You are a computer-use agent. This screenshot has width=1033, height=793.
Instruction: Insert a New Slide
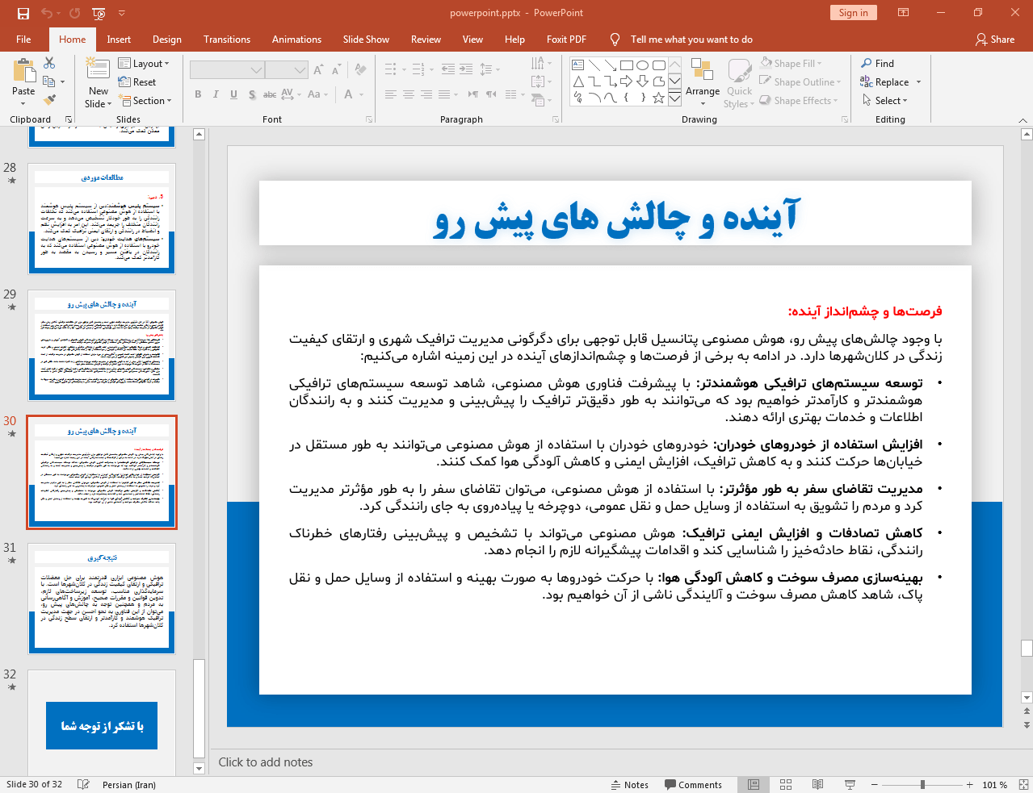98,82
